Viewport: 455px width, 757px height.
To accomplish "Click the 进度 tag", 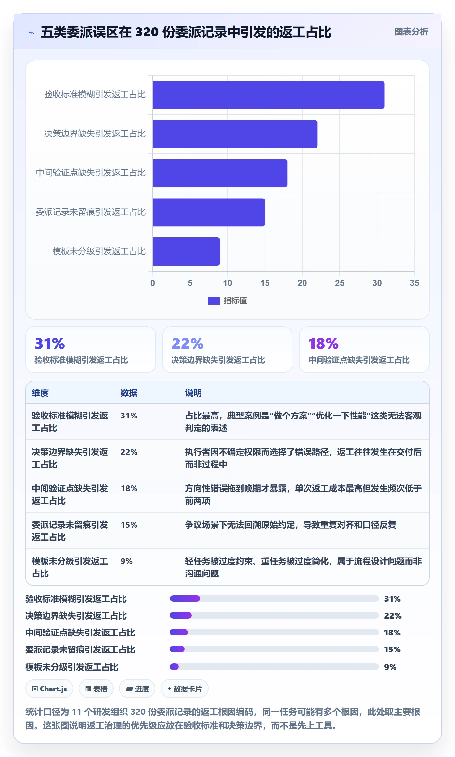I will [137, 688].
